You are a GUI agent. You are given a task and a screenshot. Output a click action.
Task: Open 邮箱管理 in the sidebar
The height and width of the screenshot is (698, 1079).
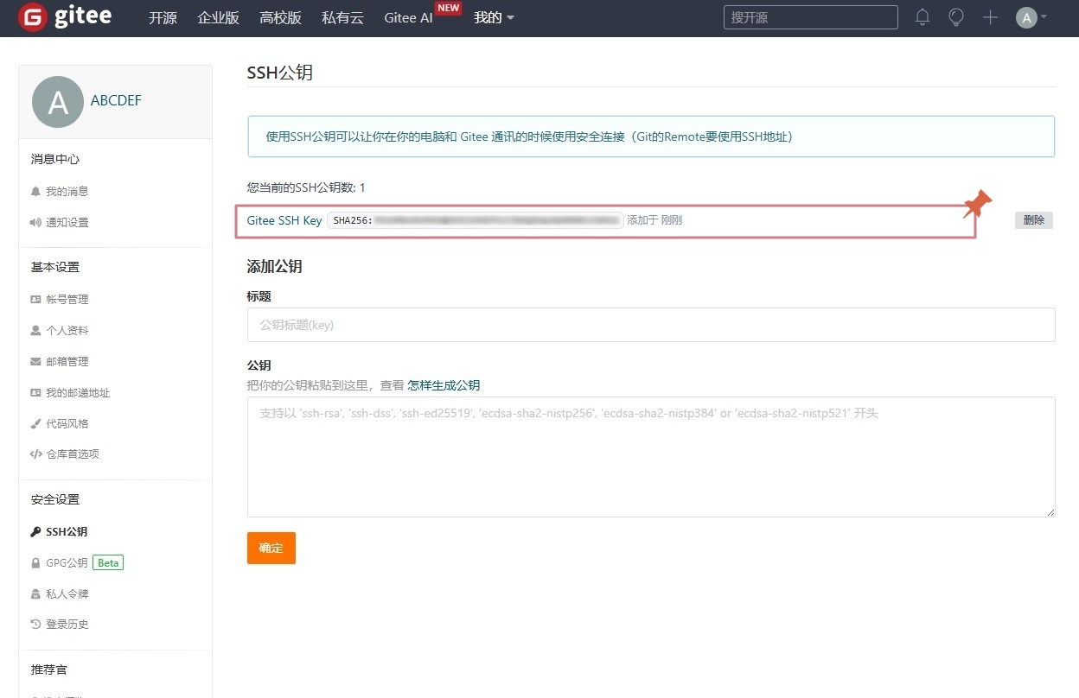coord(67,361)
